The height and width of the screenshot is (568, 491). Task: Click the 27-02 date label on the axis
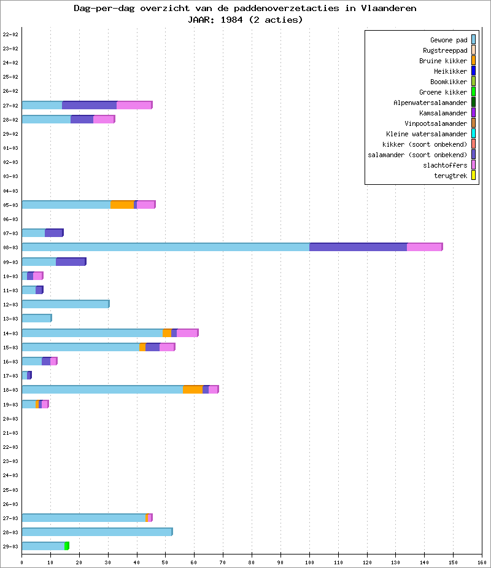10,106
